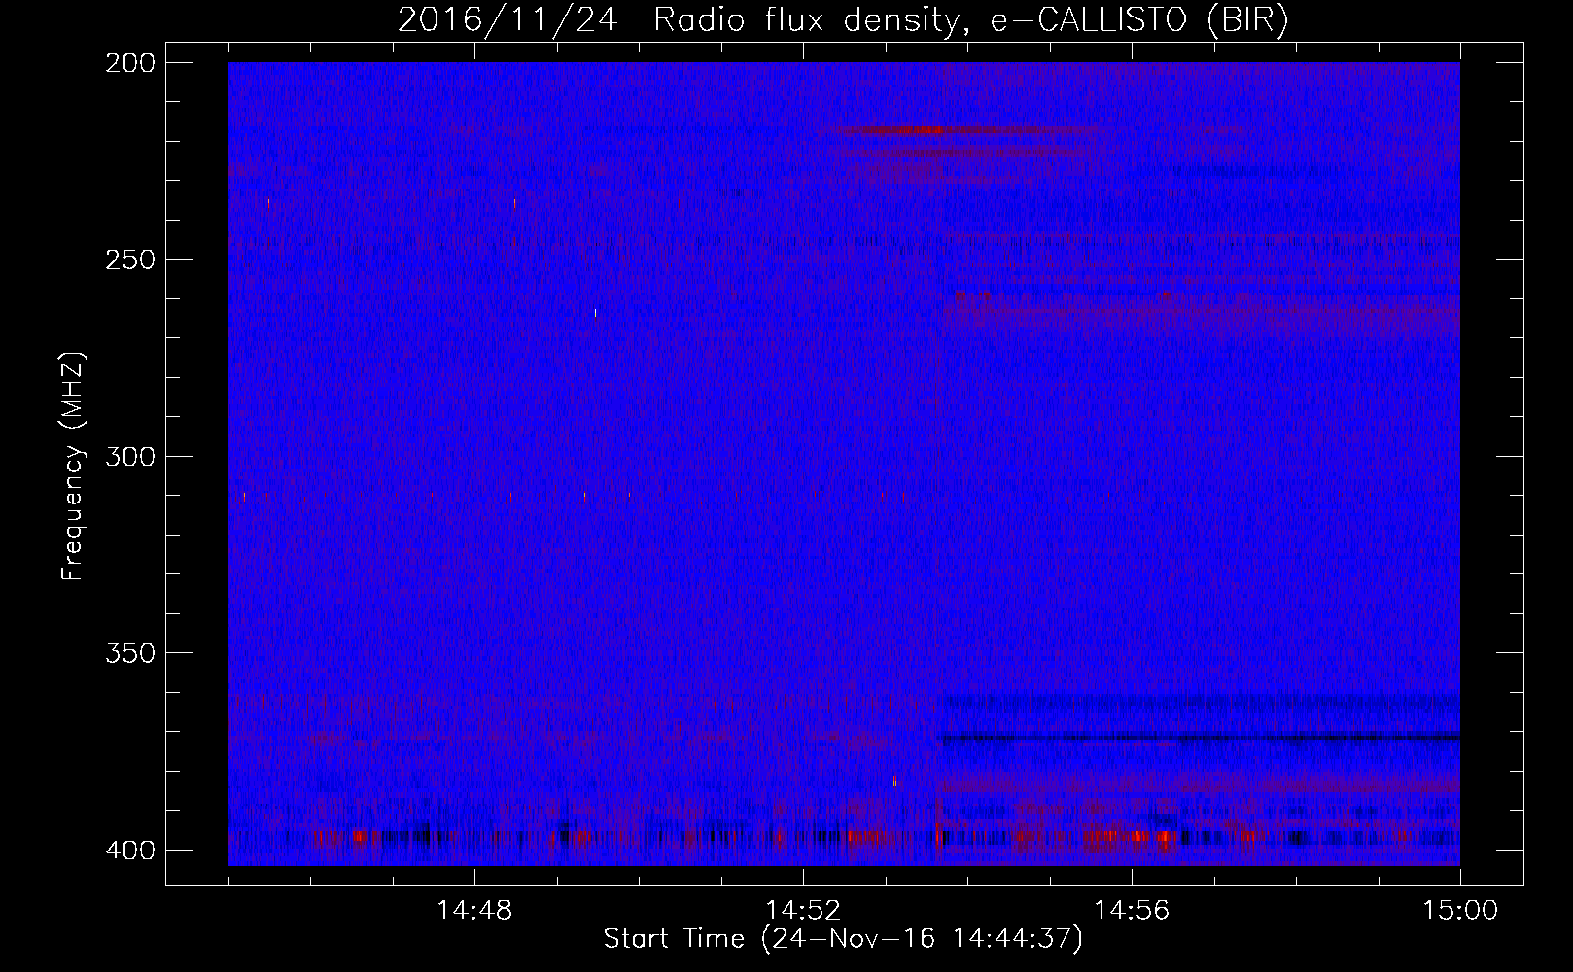Click the 200 frequency tick label
The image size is (1573, 972).
tap(129, 63)
